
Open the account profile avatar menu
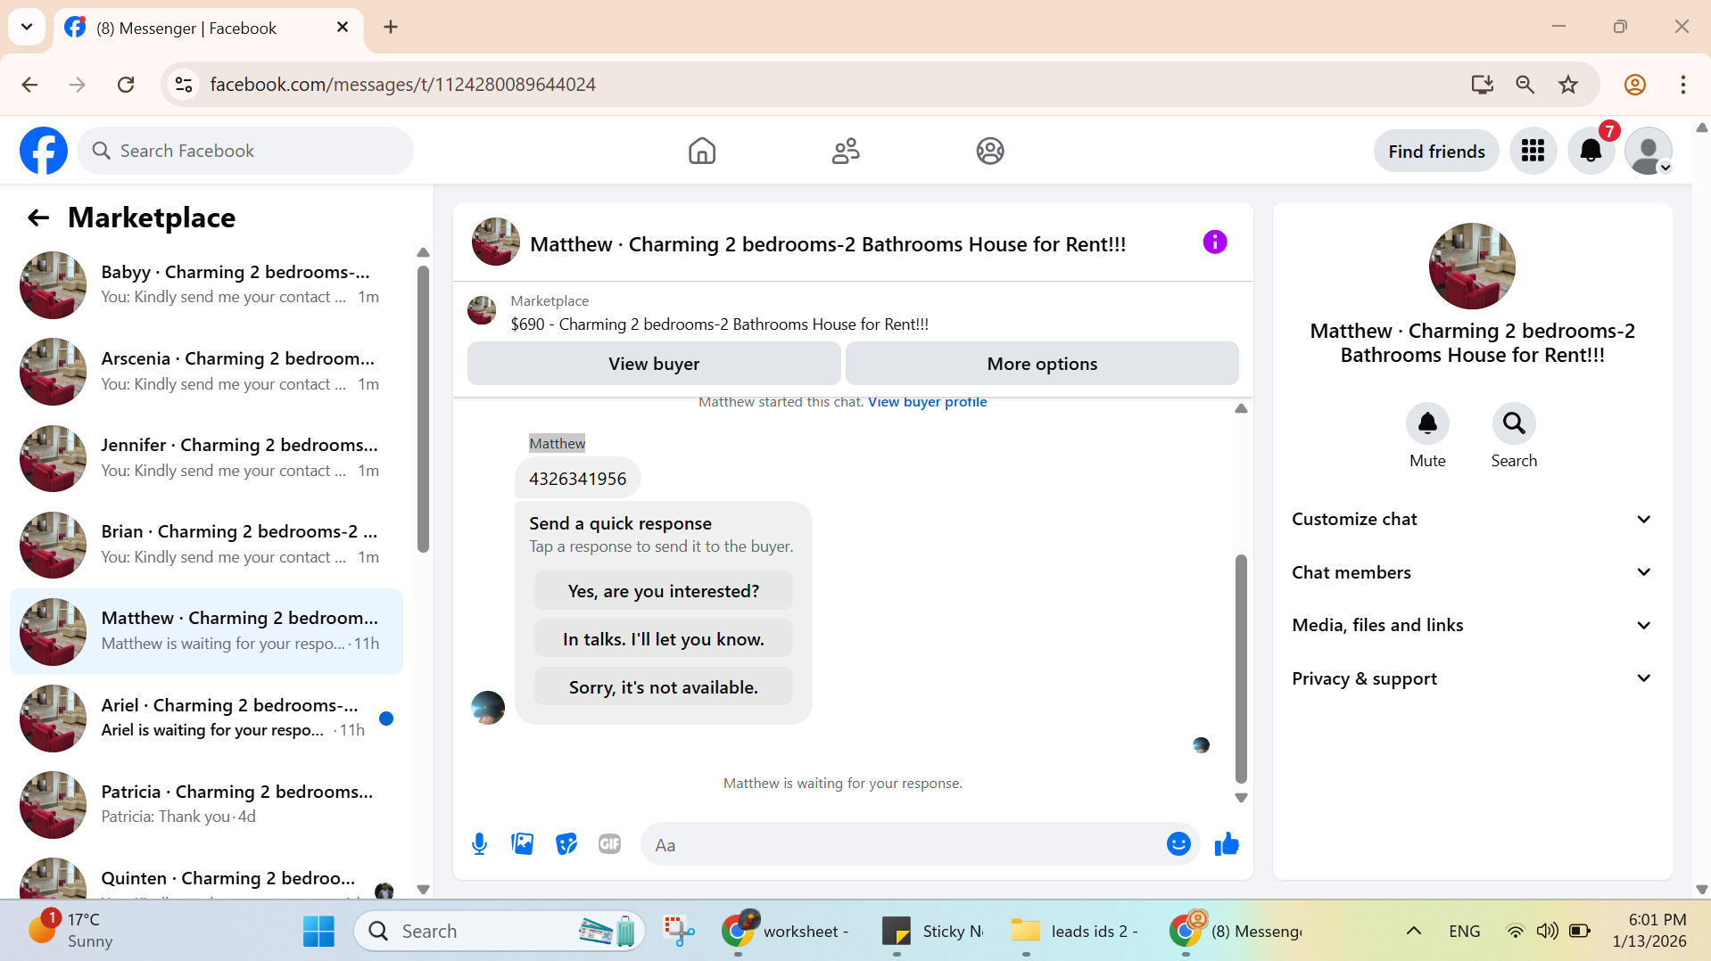click(1649, 151)
